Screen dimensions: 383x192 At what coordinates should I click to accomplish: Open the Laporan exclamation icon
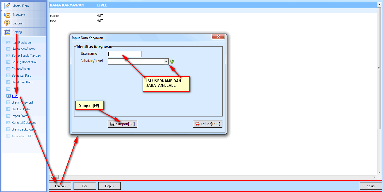(8, 23)
